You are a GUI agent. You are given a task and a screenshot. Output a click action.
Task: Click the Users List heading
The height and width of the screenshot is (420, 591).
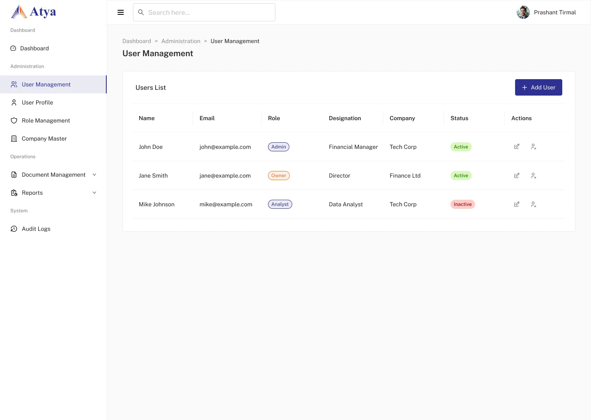point(151,87)
